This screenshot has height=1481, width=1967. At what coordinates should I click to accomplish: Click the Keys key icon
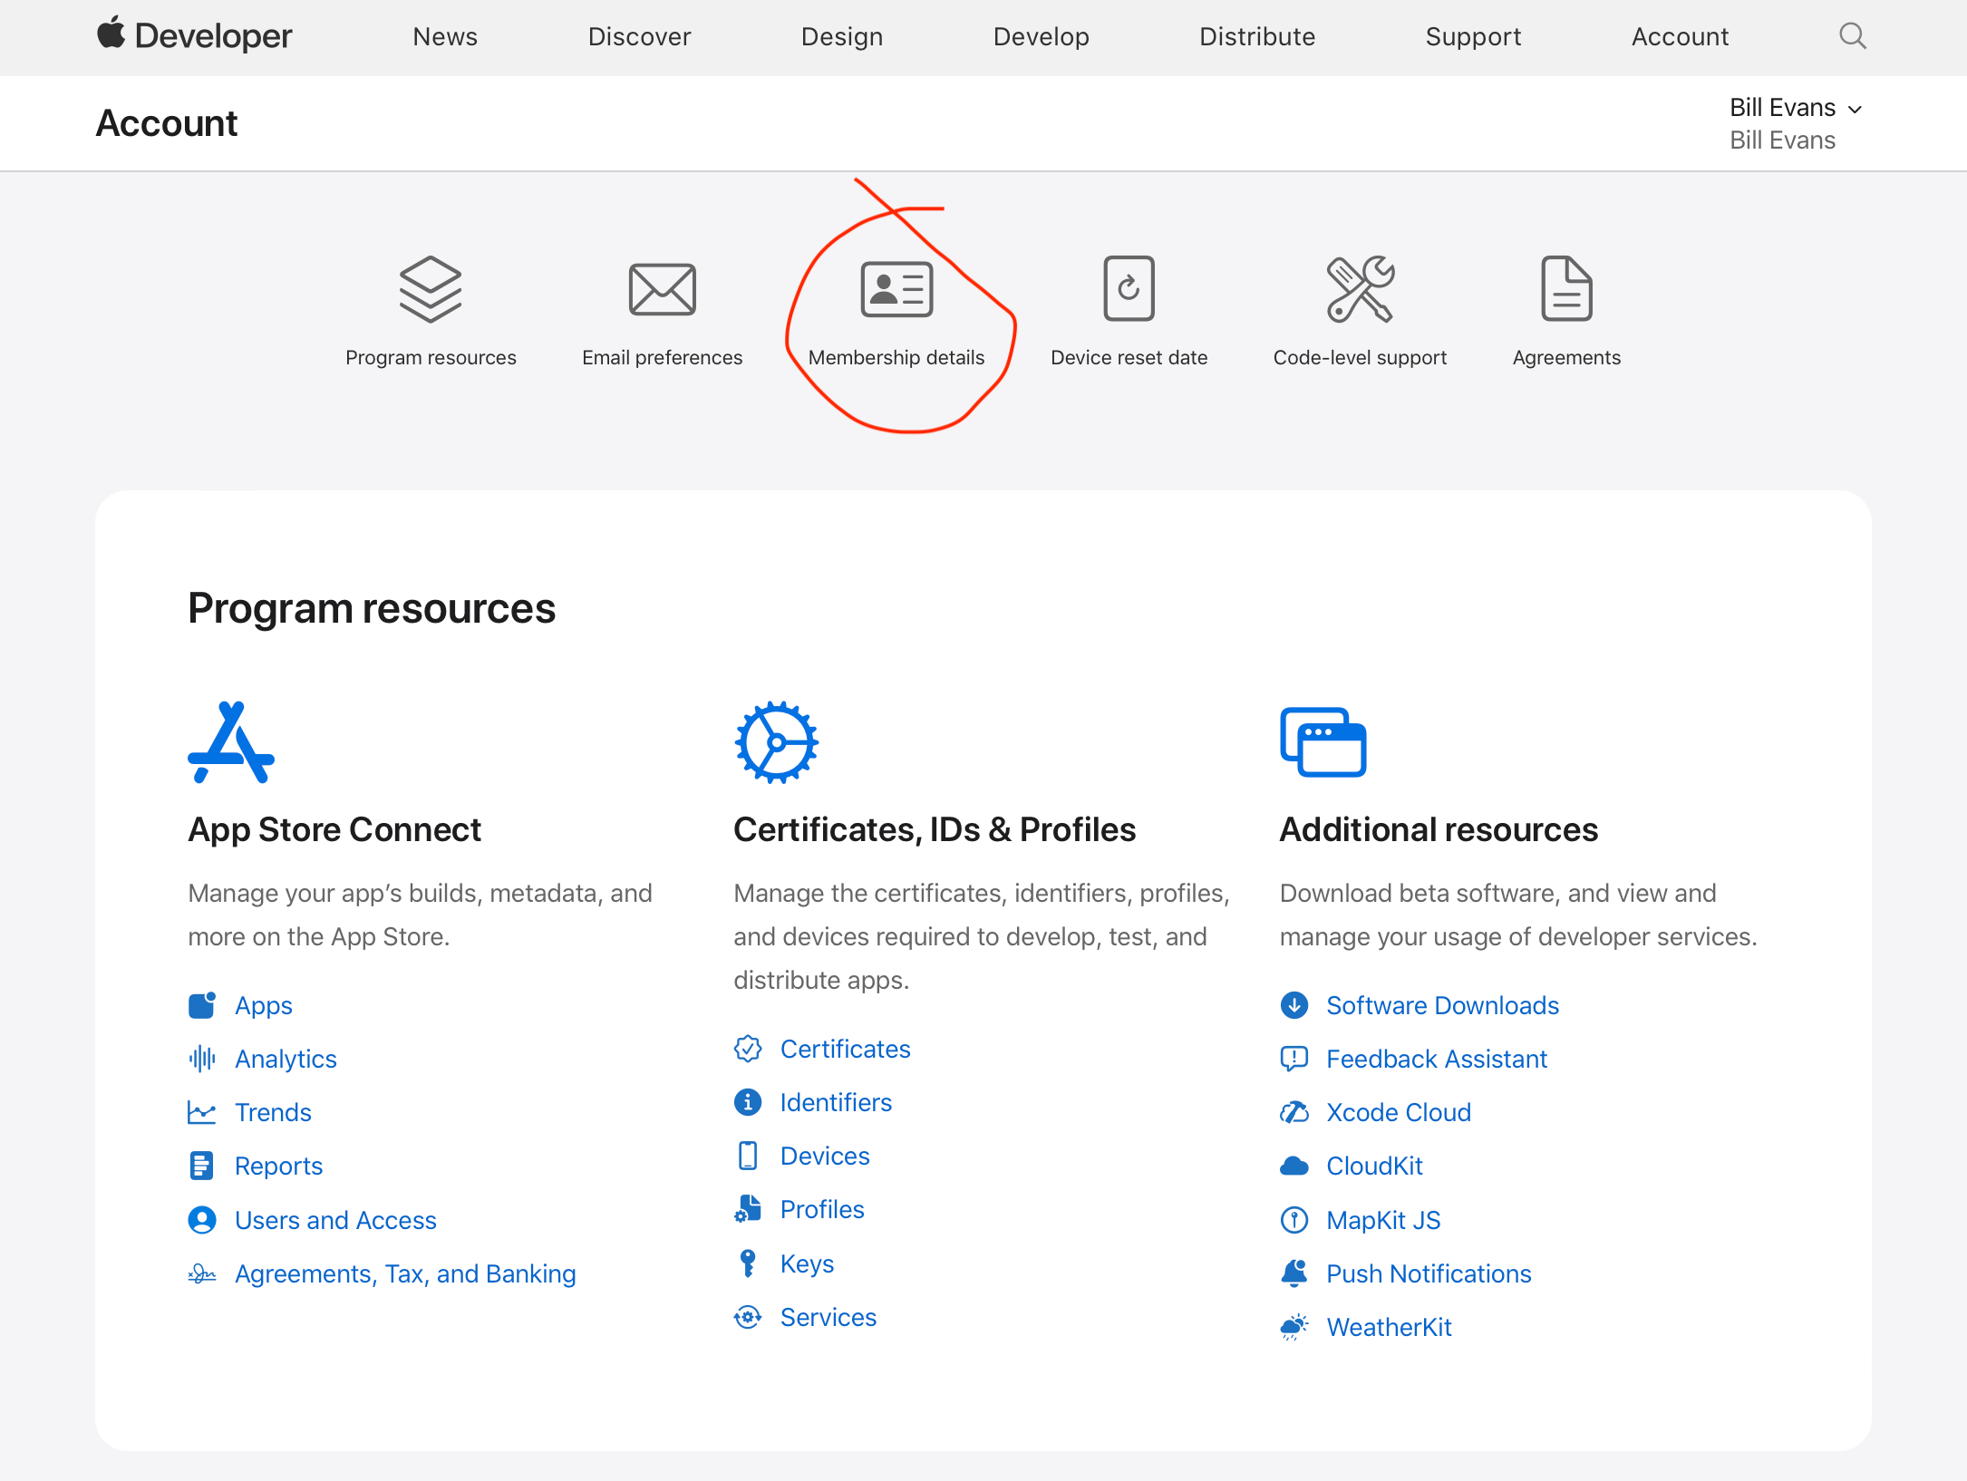[x=748, y=1263]
